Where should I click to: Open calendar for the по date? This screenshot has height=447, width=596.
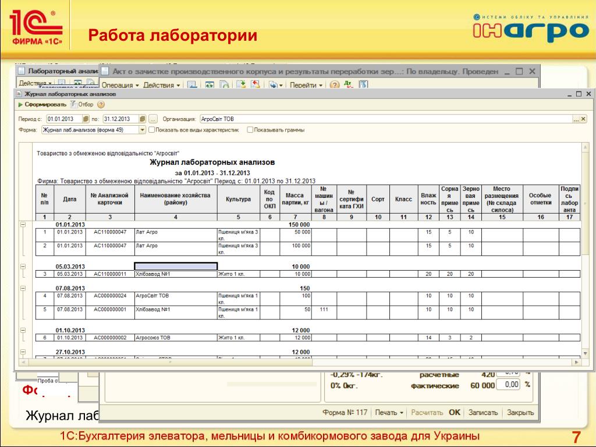tap(143, 119)
